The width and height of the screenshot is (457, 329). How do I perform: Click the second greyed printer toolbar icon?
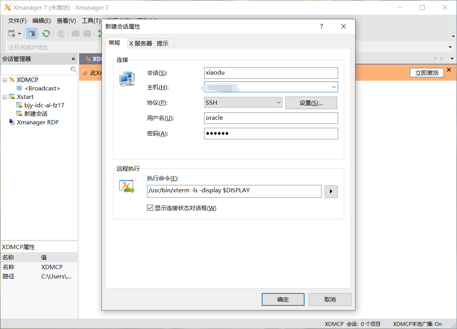pos(87,34)
